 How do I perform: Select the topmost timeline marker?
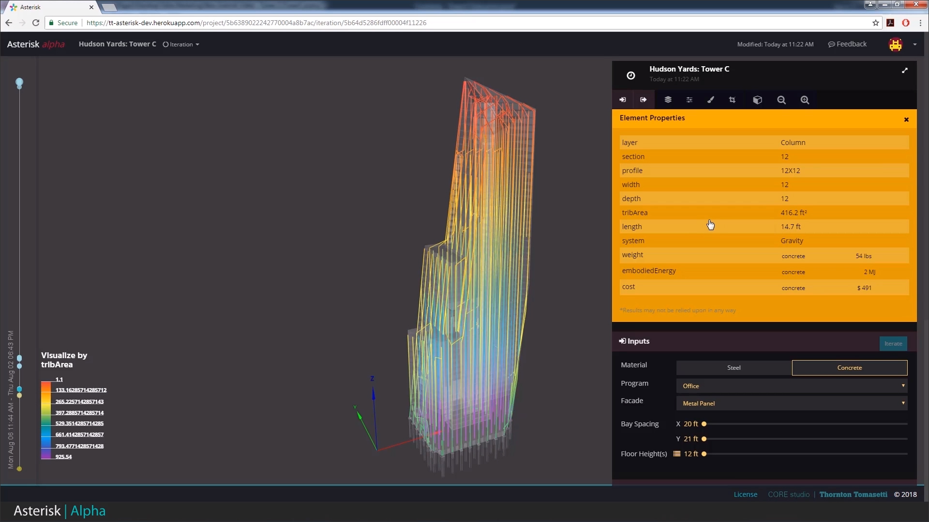19,83
